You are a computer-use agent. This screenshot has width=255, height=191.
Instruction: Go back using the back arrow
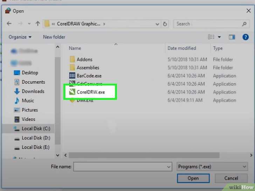click(9, 24)
